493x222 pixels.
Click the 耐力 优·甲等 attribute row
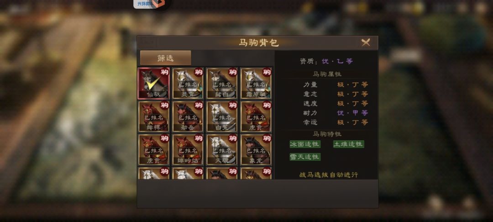click(x=336, y=113)
